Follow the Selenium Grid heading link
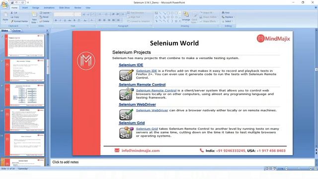The image size is (318, 179). [x=132, y=123]
